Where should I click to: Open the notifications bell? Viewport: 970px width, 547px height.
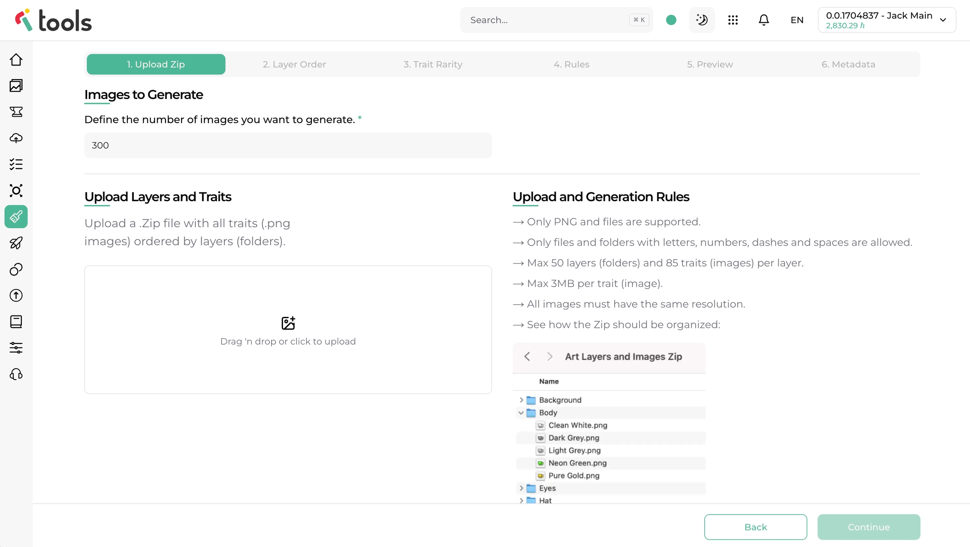pyautogui.click(x=764, y=20)
